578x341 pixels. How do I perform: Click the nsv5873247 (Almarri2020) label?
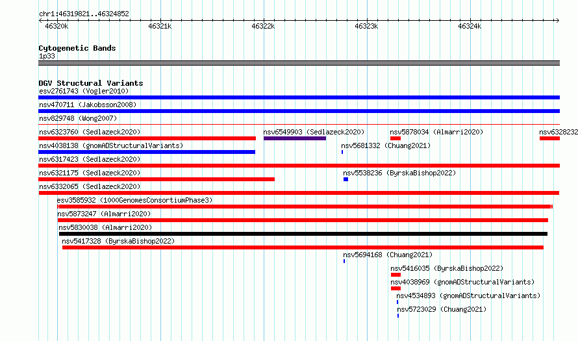pyautogui.click(x=105, y=214)
